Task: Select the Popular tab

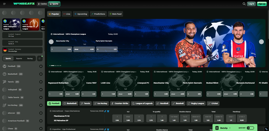Action: pyautogui.click(x=54, y=14)
